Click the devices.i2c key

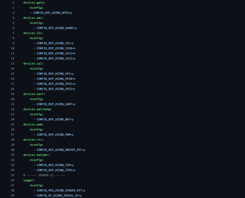(32, 33)
